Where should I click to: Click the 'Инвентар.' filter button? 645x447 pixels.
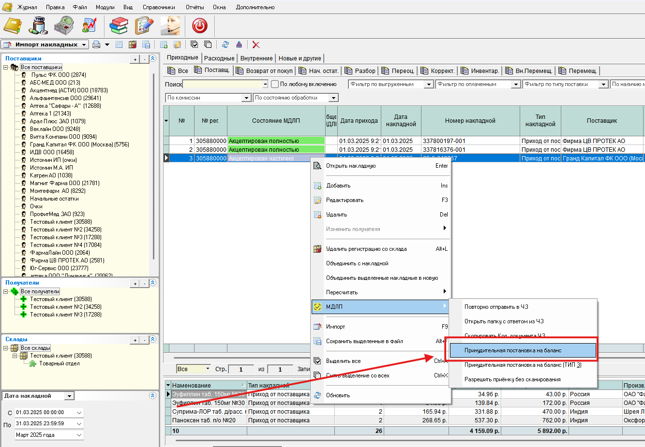click(480, 71)
